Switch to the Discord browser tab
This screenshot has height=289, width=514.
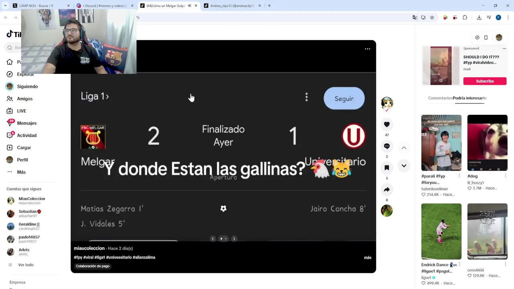click(x=105, y=6)
